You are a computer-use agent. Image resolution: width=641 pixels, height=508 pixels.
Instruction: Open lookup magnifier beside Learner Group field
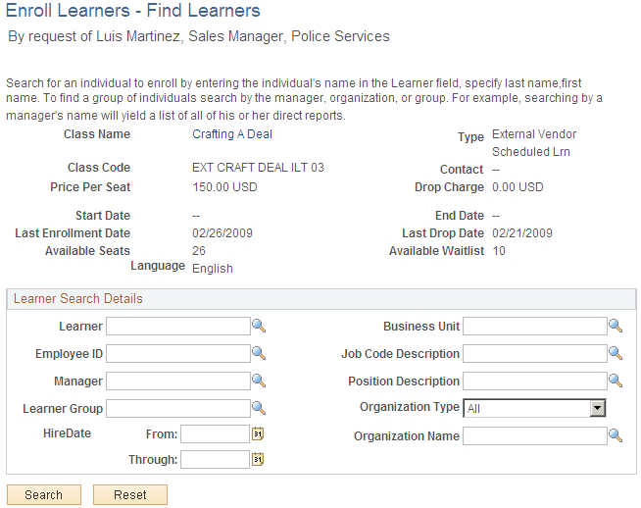(259, 408)
